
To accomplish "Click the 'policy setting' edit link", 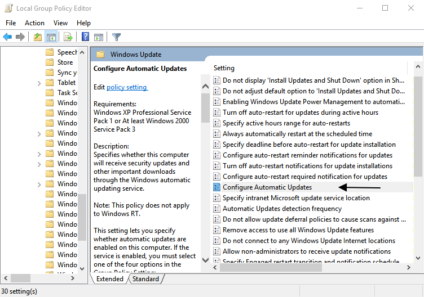I will coord(127,87).
